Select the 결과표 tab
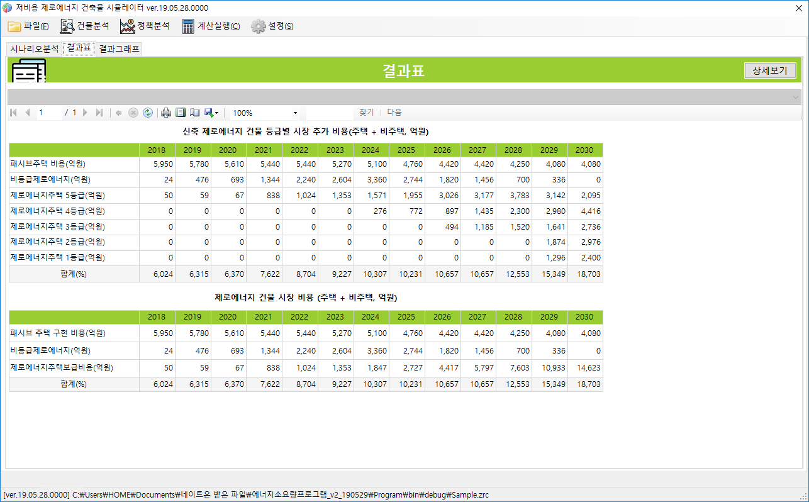The image size is (809, 502). 79,48
